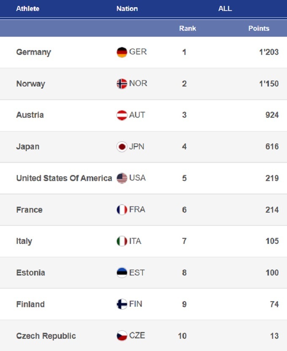This screenshot has width=287, height=351.
Task: Click the Estonia flag icon
Action: [122, 273]
